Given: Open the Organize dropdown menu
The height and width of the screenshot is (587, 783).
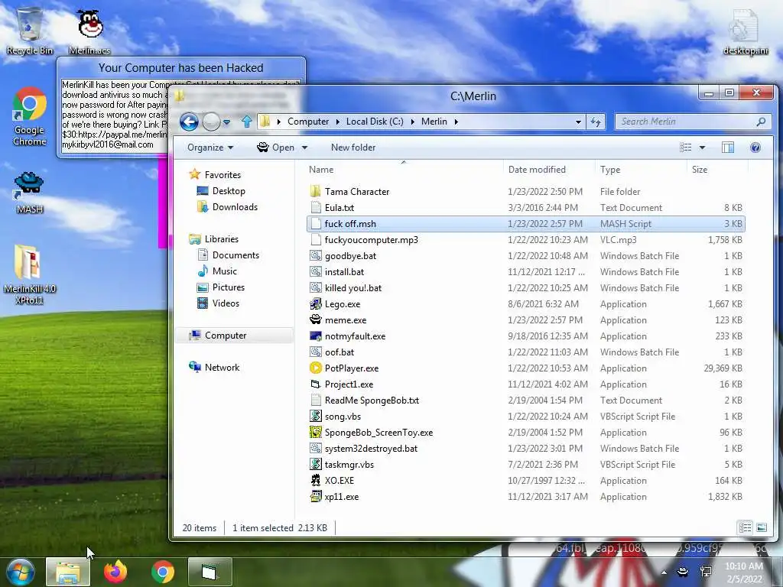Looking at the screenshot, I should pyautogui.click(x=210, y=148).
